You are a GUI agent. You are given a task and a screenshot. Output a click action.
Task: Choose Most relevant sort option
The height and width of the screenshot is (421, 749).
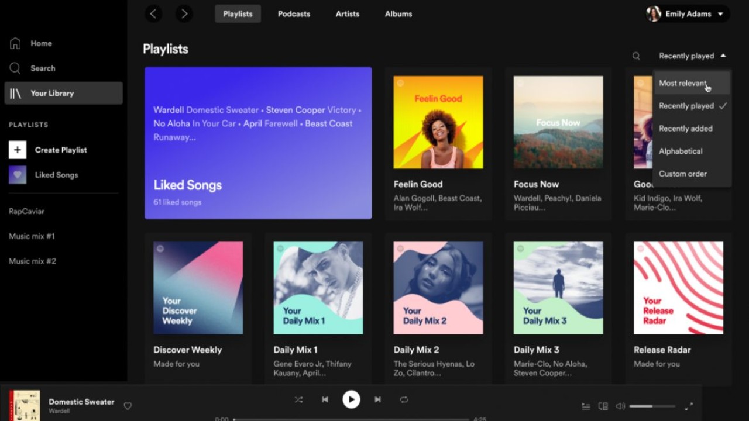[682, 83]
